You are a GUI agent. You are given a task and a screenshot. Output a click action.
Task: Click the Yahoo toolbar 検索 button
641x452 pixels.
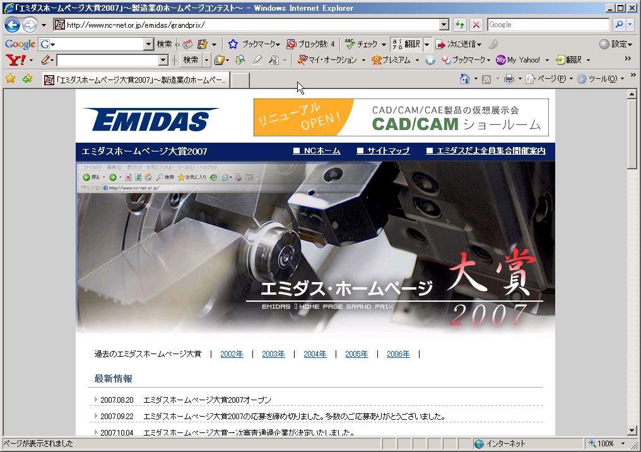click(191, 60)
